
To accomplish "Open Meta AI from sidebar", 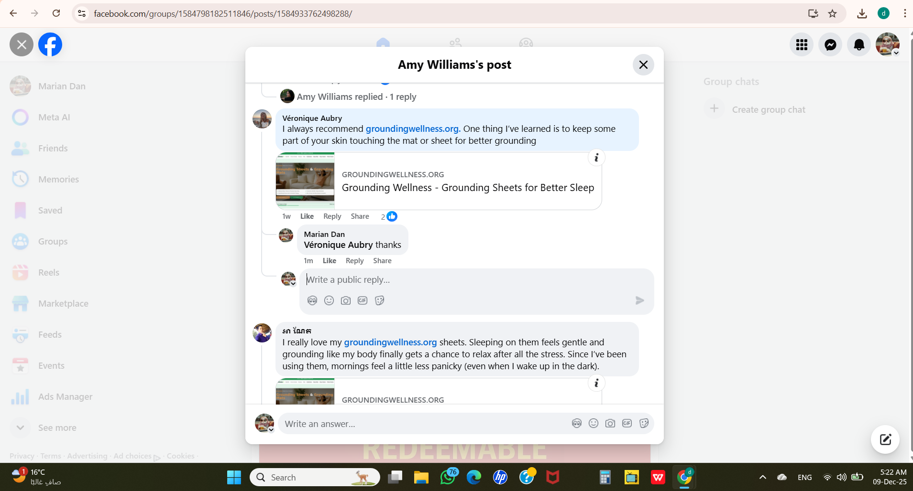I will pos(54,117).
